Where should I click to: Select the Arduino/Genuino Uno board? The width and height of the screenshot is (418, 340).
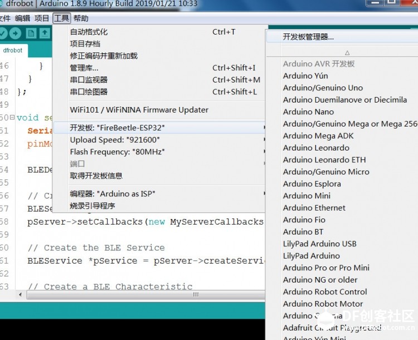[342, 88]
